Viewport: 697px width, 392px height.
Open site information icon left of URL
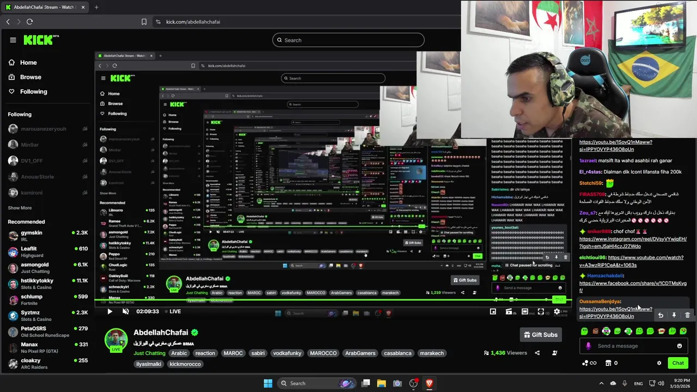click(x=158, y=22)
